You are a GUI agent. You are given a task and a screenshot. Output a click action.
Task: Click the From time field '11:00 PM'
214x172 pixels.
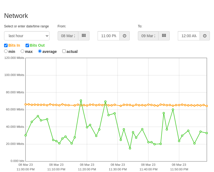pyautogui.click(x=109, y=36)
